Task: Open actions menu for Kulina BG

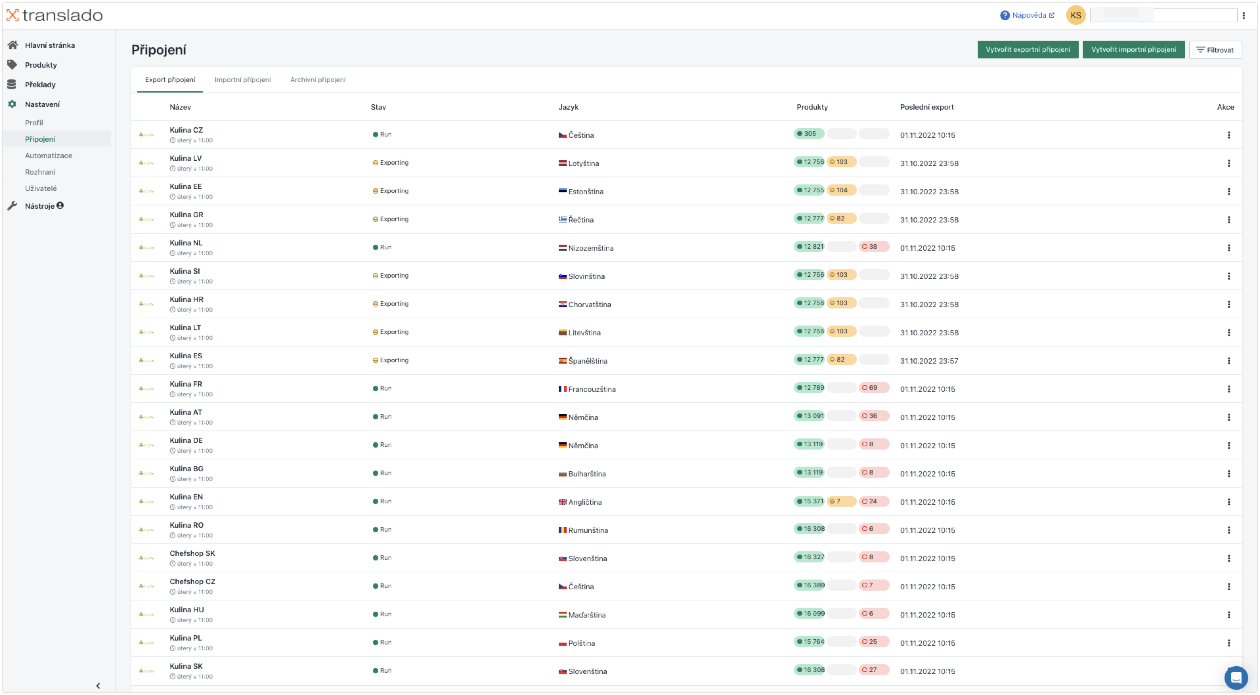Action: pos(1228,474)
